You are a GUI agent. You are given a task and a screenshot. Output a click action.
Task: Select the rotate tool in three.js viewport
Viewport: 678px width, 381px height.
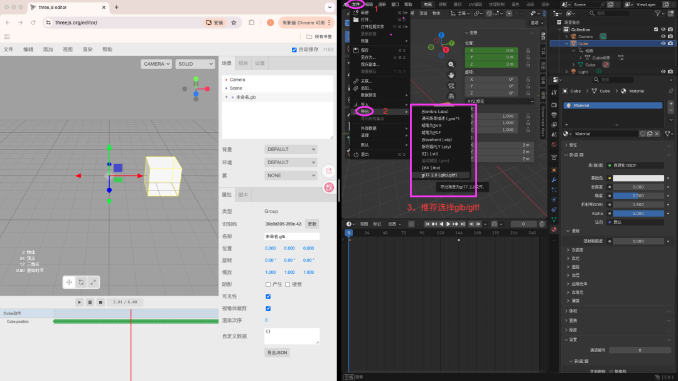tap(81, 282)
